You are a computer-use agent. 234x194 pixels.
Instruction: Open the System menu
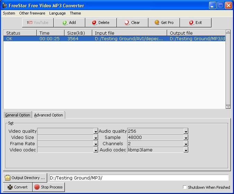(x=9, y=13)
